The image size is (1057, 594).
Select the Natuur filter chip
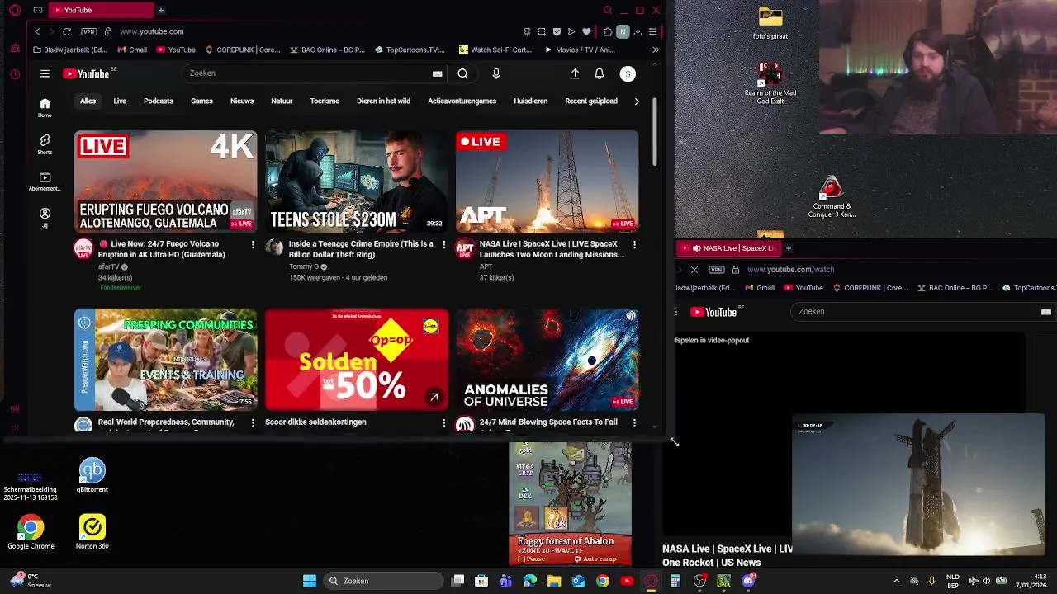282,101
